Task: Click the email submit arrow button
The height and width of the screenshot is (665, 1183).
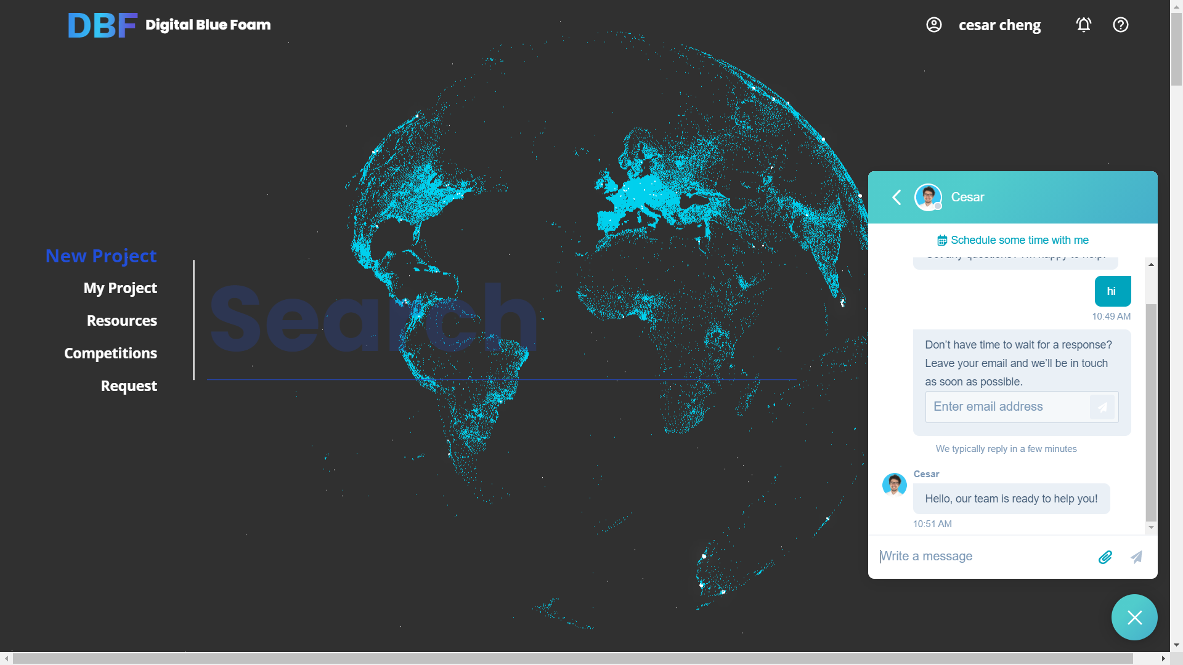Action: [1102, 407]
